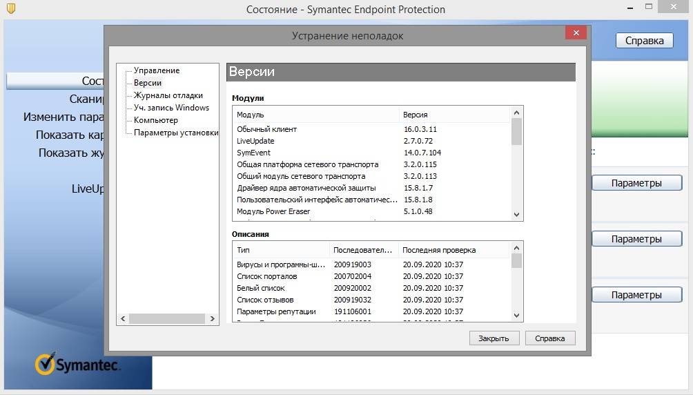693x395 pixels.
Task: Select Обычный клиент row
Action: pyautogui.click(x=371, y=129)
